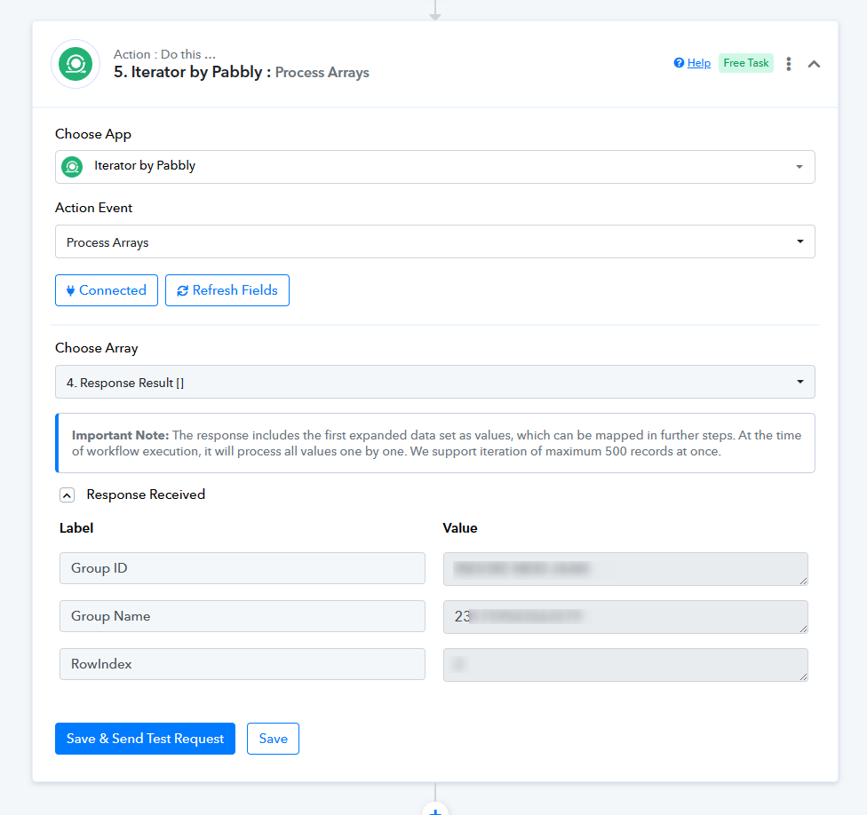Click the Help question mark icon

[x=679, y=63]
